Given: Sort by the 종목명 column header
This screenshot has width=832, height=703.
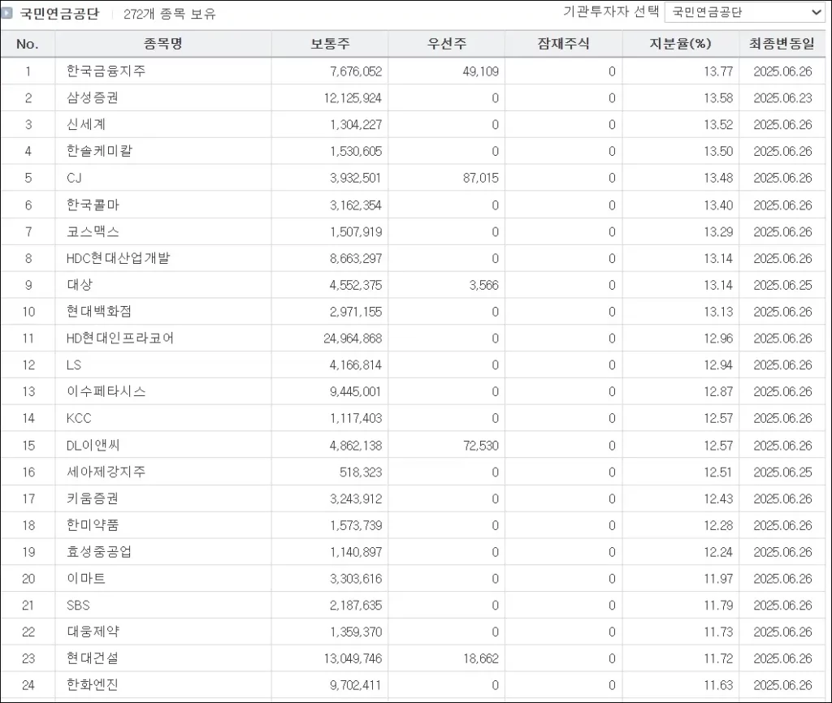Looking at the screenshot, I should pos(162,44).
